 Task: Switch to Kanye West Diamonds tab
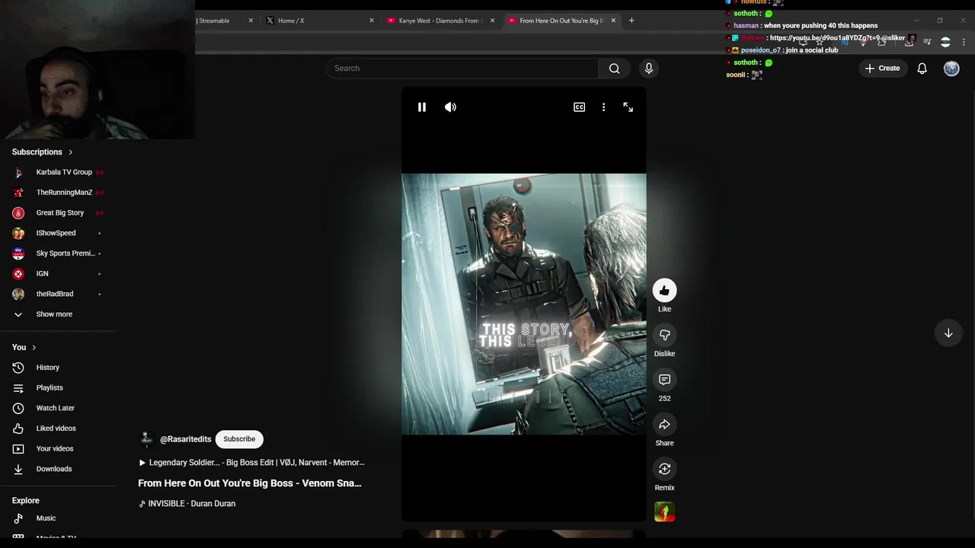coord(439,21)
